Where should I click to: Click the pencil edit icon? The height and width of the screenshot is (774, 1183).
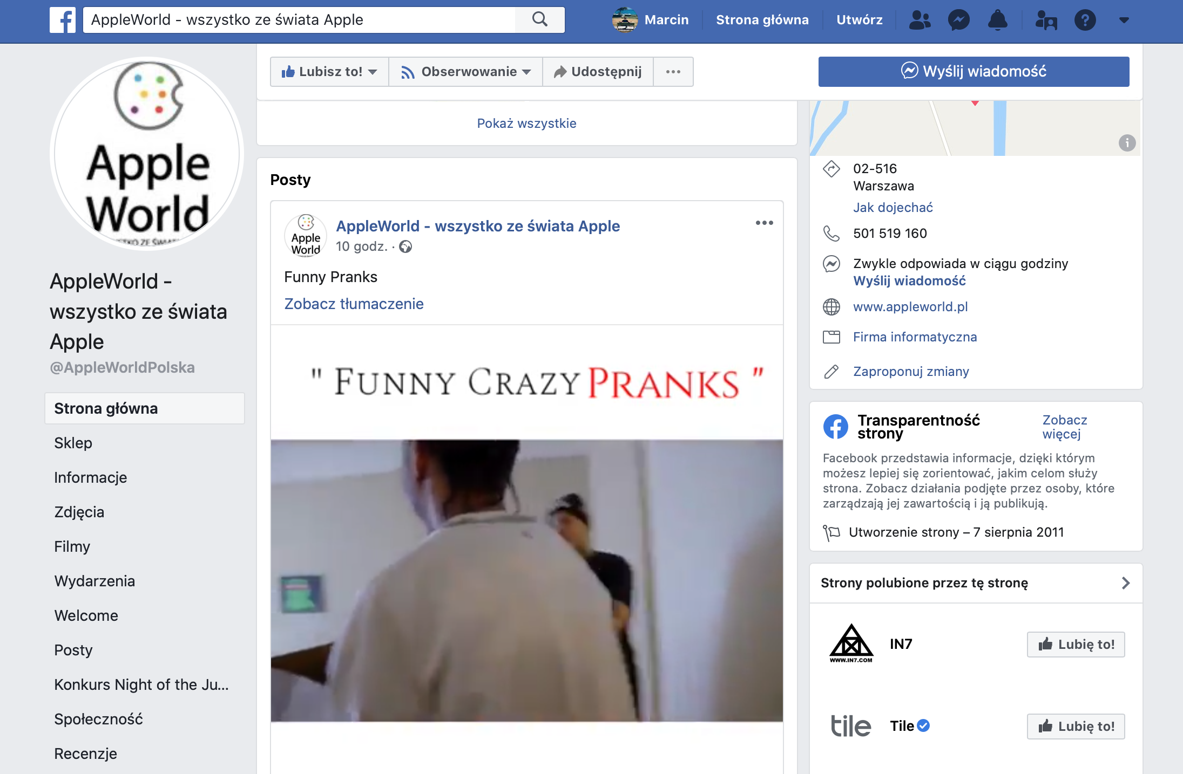coord(832,372)
